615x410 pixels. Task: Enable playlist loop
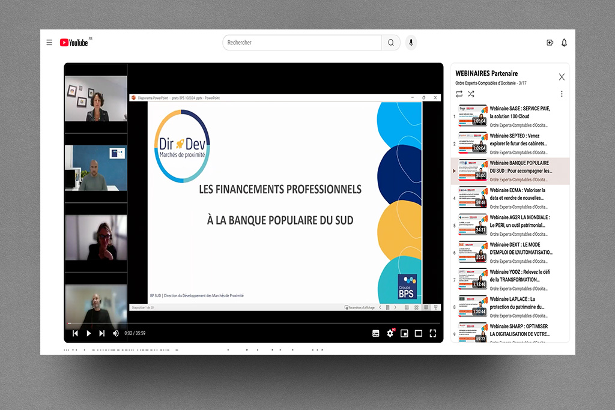(459, 94)
